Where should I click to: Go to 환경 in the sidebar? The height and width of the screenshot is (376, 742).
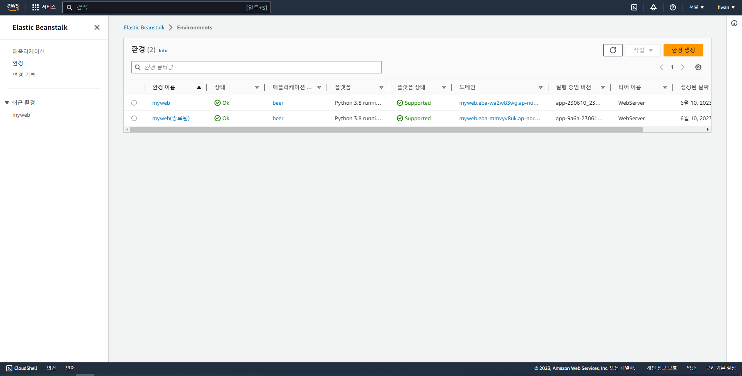[x=18, y=63]
